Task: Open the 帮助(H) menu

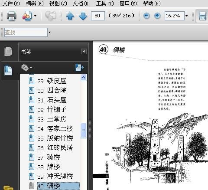Action: pyautogui.click(x=152, y=3)
